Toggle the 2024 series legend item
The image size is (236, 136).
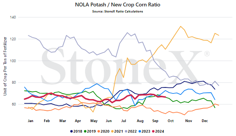pos(158,131)
